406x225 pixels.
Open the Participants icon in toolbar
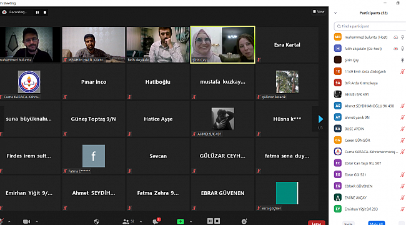[x=126, y=221]
